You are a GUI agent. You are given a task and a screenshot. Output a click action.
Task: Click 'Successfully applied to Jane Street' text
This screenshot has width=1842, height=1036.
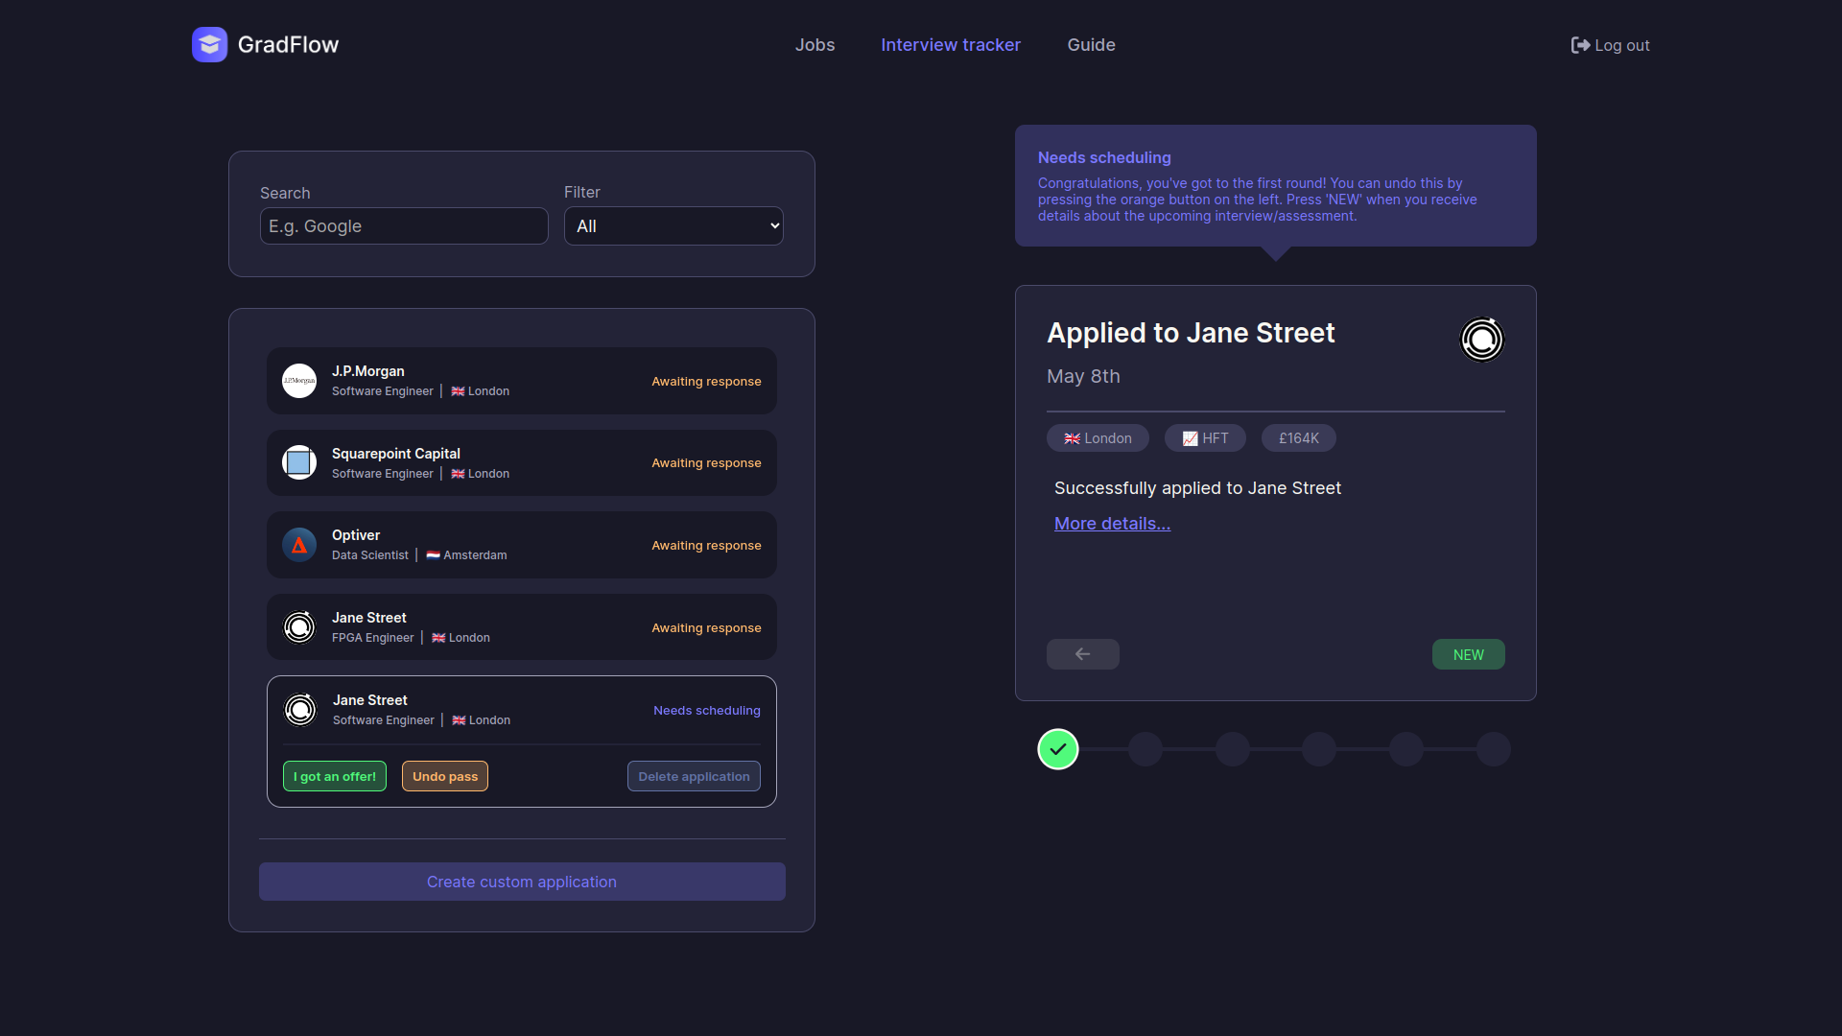click(x=1197, y=488)
